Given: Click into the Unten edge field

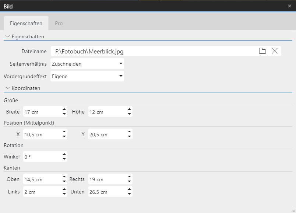Looking at the screenshot, I should pyautogui.click(x=107, y=192).
